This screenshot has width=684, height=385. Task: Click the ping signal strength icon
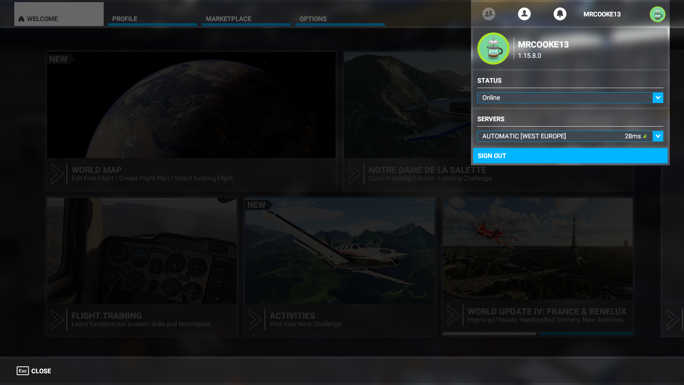645,136
